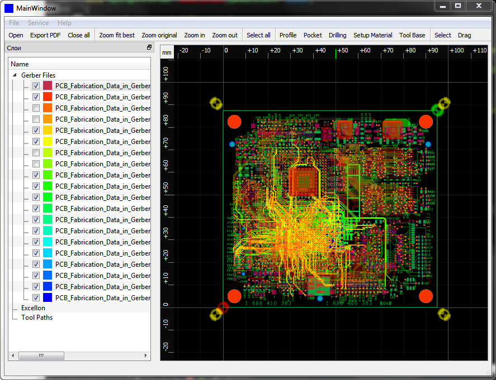Uncheck the first crimson Gerber layer checkbox
Screen dimensions: 496x380
click(36, 86)
